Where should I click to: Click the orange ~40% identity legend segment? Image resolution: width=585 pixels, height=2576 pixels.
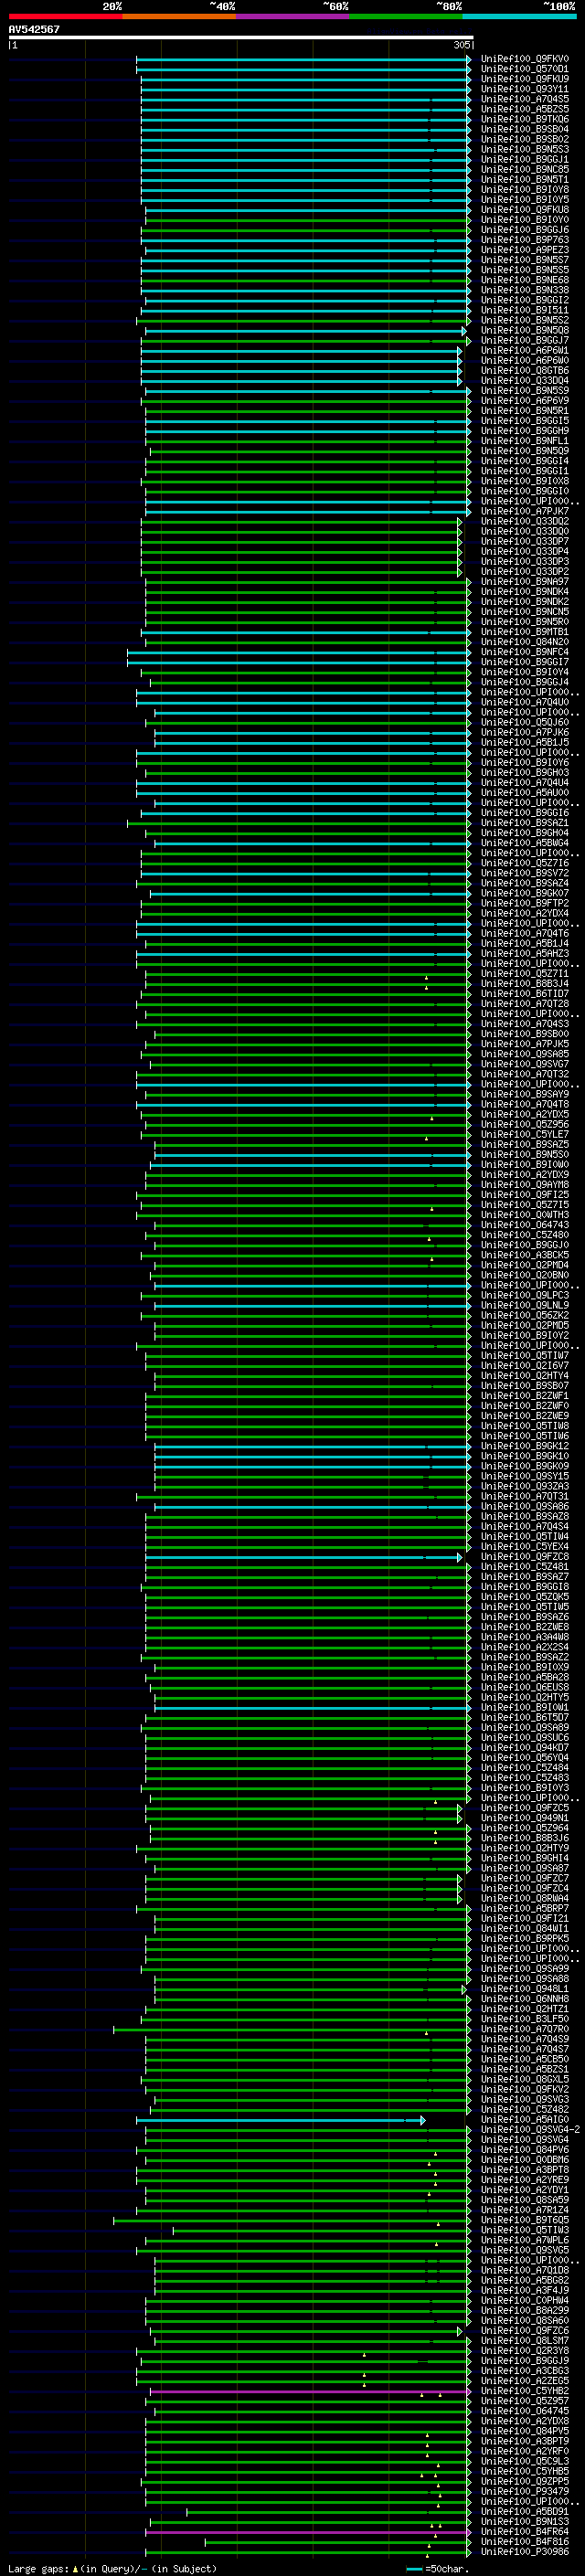click(x=179, y=16)
